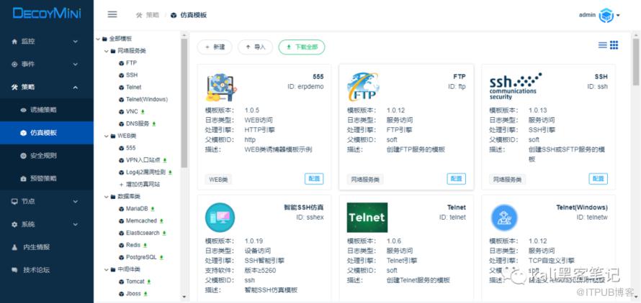Click the 导入 button

(x=255, y=47)
